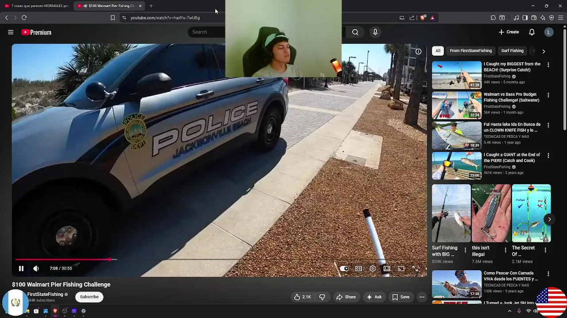
Task: Open Brave Shields lion icon
Action: [423, 18]
